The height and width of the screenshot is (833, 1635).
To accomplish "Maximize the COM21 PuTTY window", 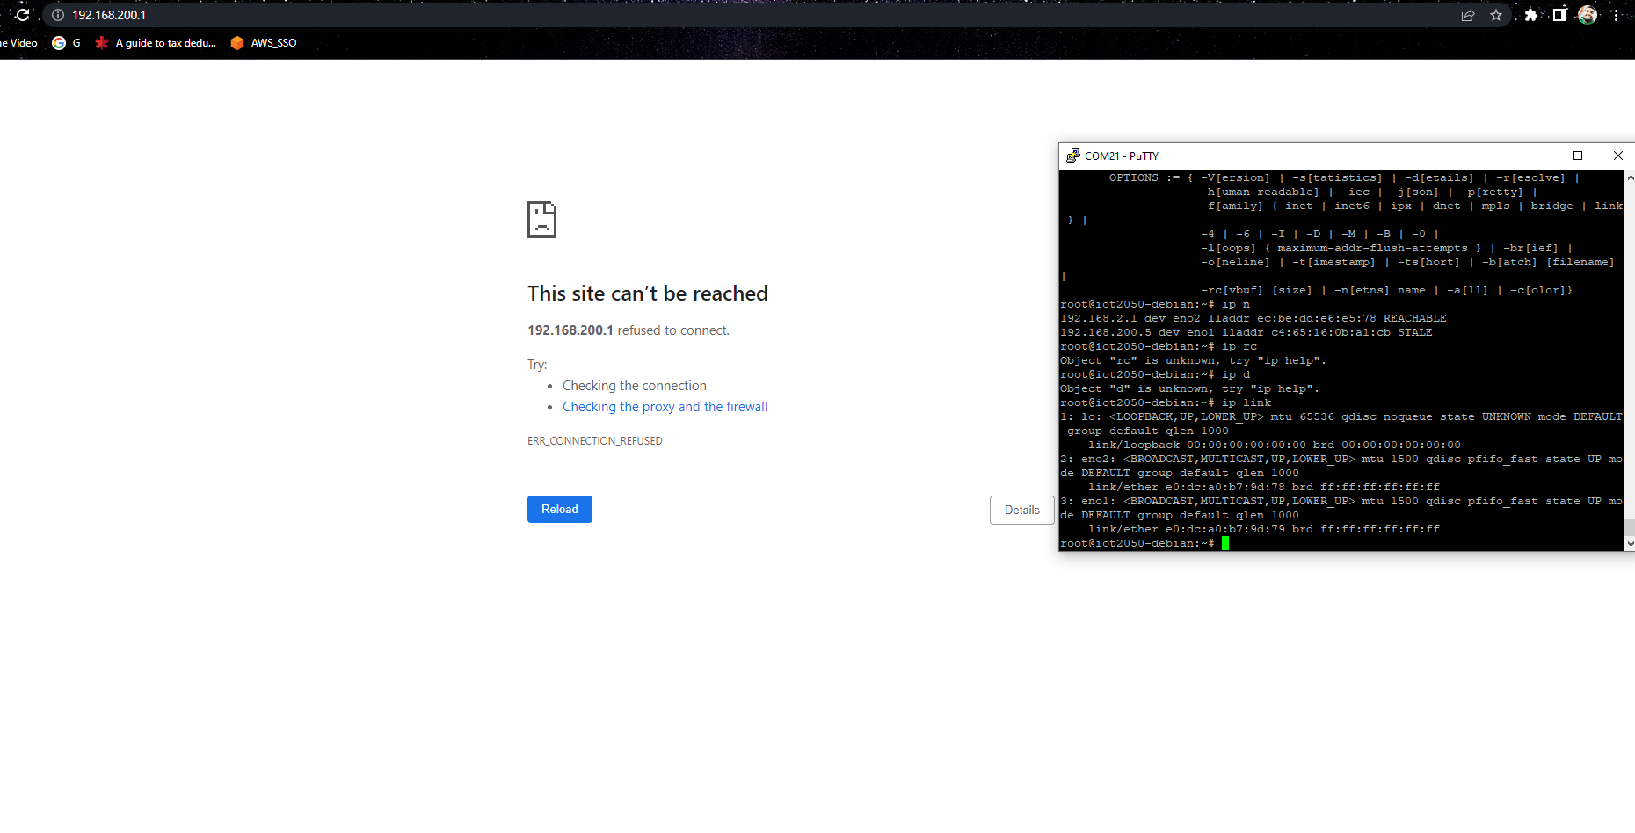I will (1578, 156).
